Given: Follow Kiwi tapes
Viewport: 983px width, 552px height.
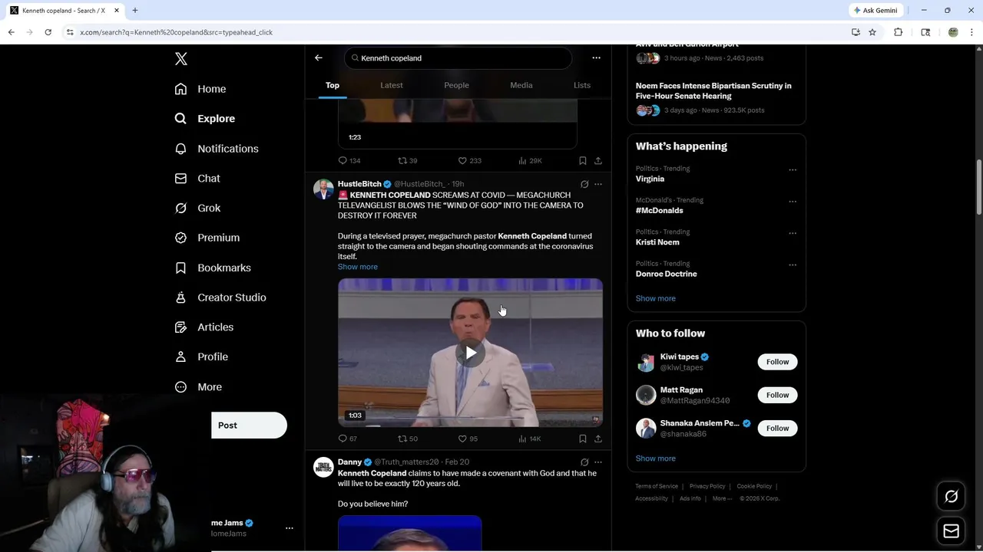Looking at the screenshot, I should [x=777, y=362].
